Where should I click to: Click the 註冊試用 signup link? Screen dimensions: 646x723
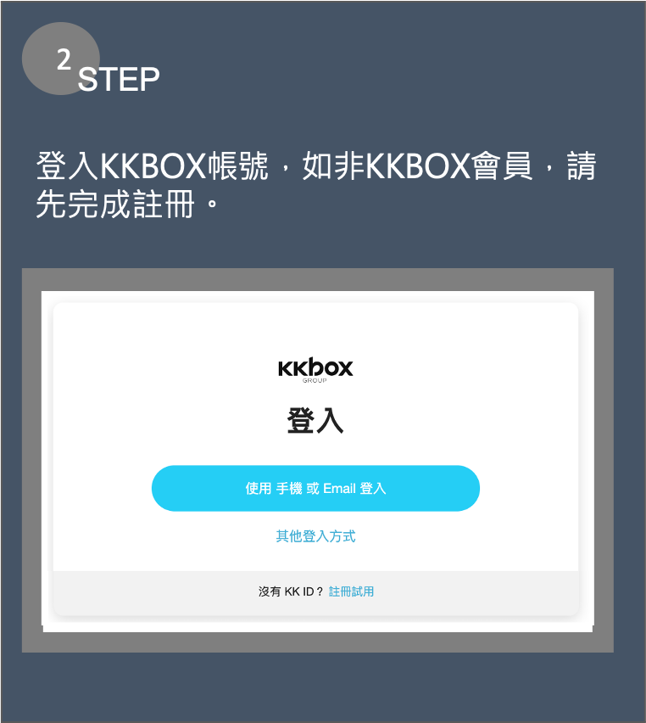pos(351,591)
